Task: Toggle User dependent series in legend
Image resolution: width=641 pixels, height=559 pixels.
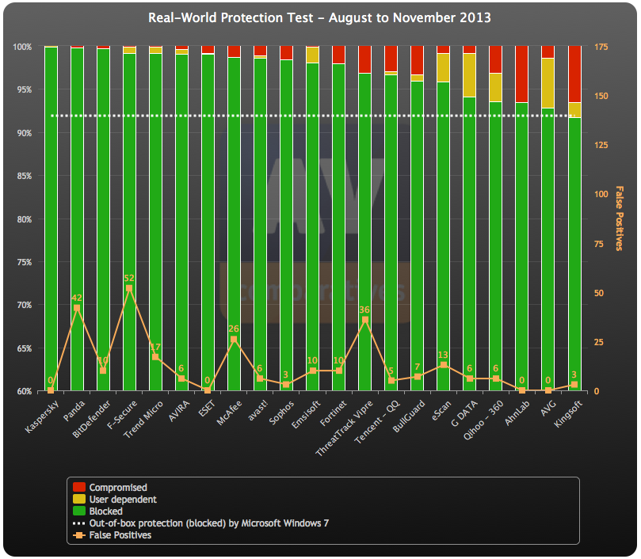Action: pos(79,500)
